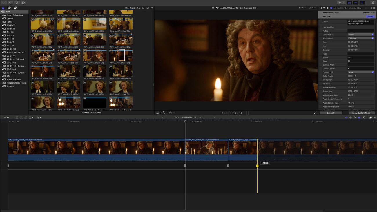Screen dimensions: 377x212
Task: Select the Photos and Audio sidebar icon
Action: tap(9, 8)
